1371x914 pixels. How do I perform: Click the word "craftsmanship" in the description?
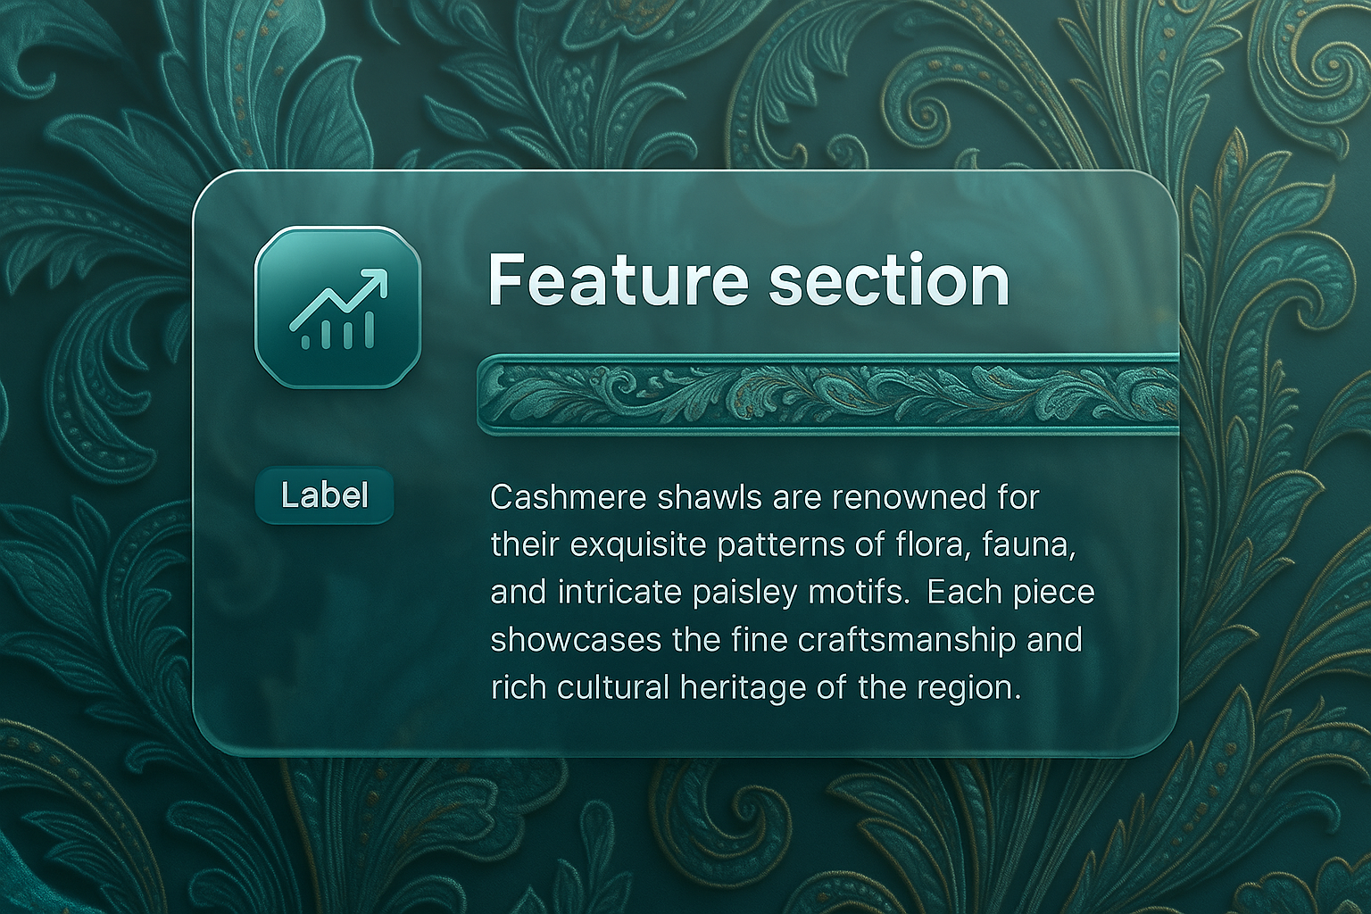[907, 640]
